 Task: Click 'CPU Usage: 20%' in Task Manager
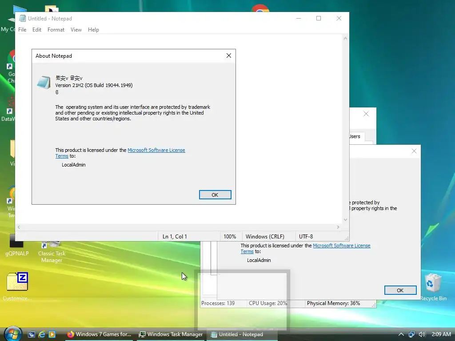coord(268,303)
